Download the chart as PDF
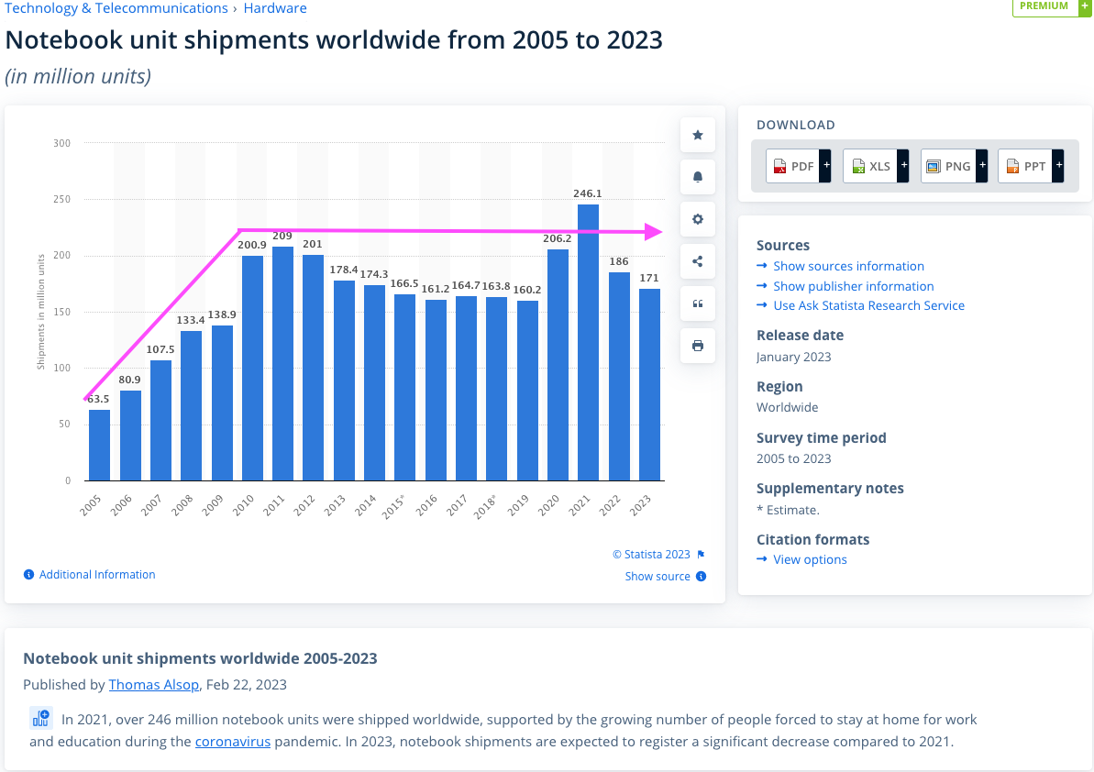The height and width of the screenshot is (772, 1094). 798,166
